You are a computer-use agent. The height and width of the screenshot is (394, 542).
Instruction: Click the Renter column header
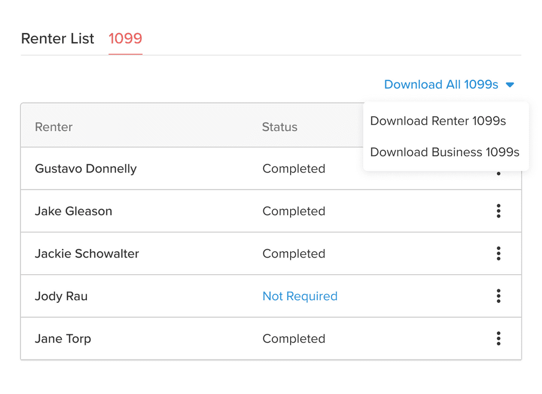54,127
